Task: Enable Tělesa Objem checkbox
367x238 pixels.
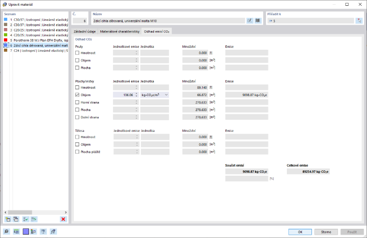Action: click(77, 144)
